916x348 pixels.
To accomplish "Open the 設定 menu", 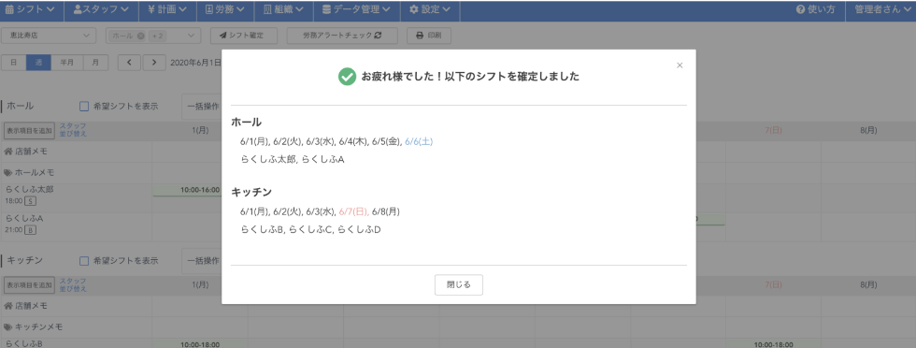I will tap(429, 10).
